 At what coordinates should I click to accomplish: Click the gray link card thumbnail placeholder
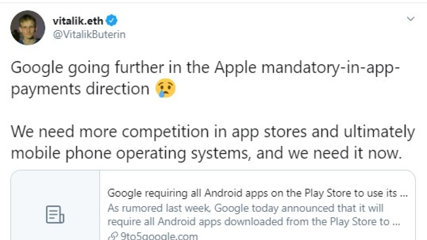55,205
